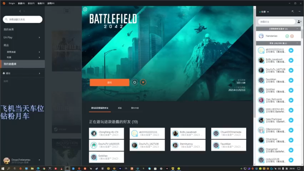The height and width of the screenshot is (171, 304).
Task: Decline Nandanlao's friend request
Action: click(x=292, y=36)
